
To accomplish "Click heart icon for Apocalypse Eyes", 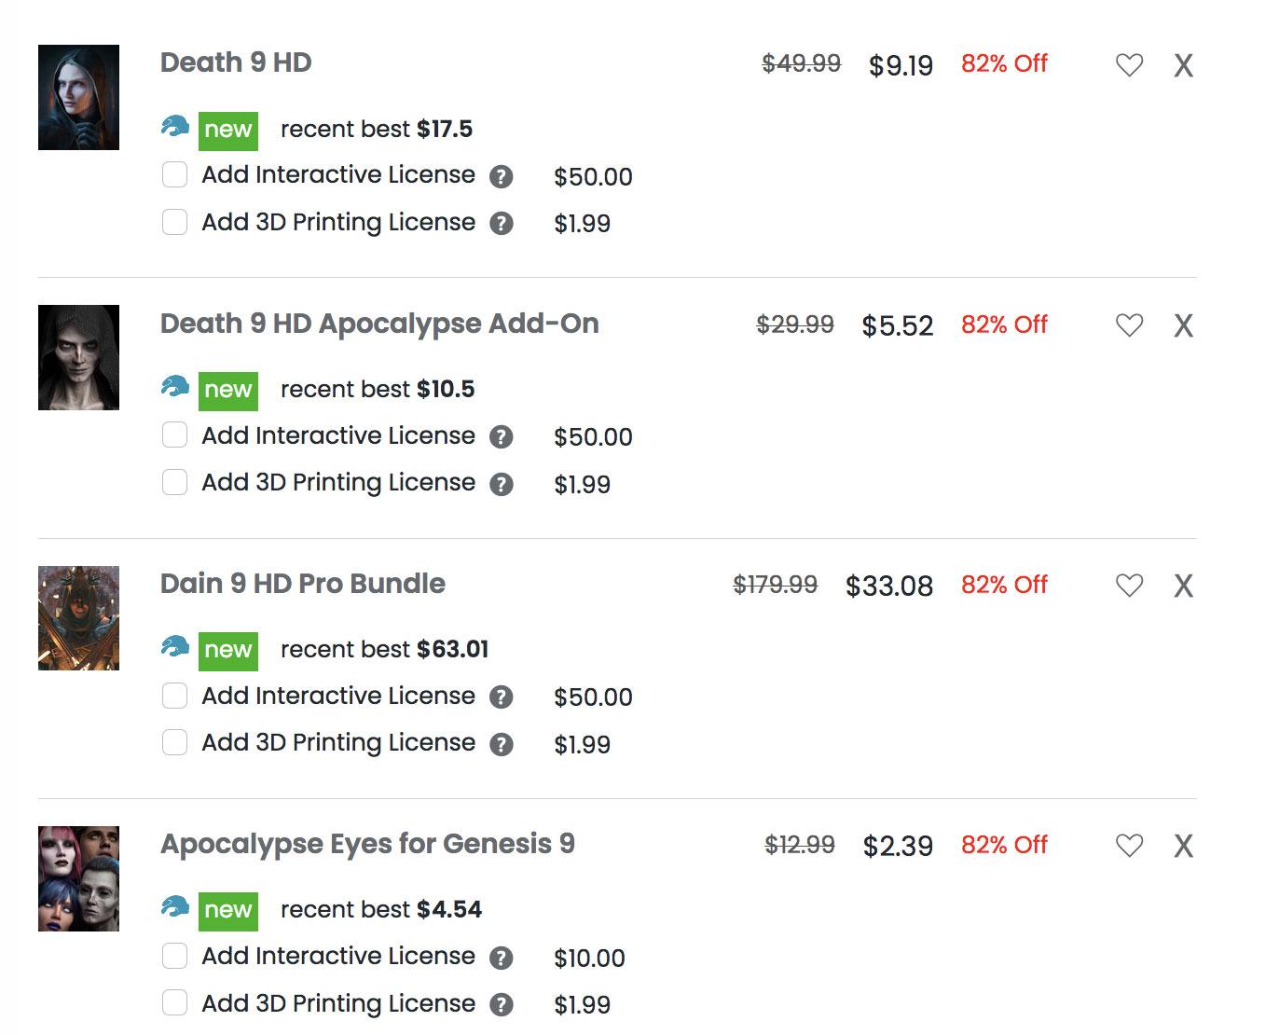I will click(x=1129, y=846).
